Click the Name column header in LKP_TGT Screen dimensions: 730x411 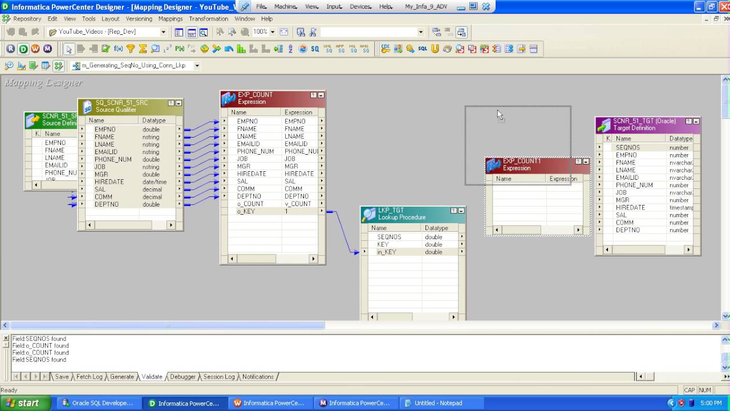pos(394,228)
